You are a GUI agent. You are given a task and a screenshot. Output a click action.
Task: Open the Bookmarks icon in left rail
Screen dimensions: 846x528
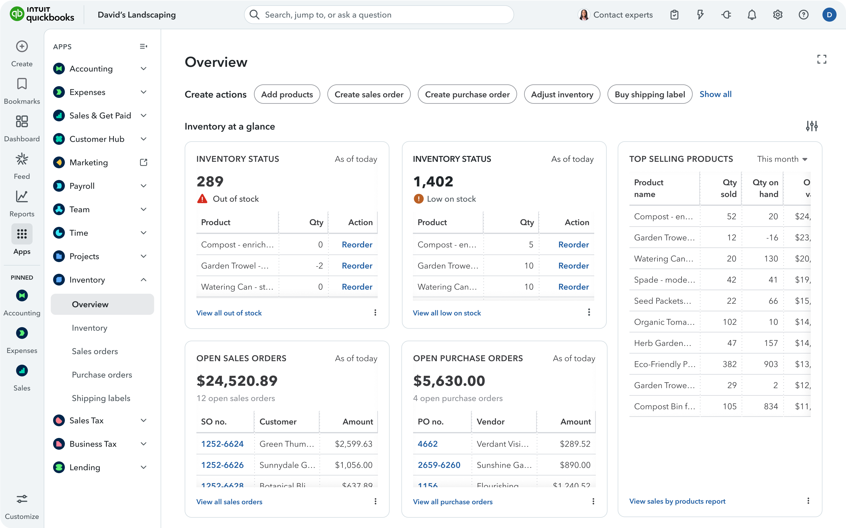pyautogui.click(x=22, y=84)
